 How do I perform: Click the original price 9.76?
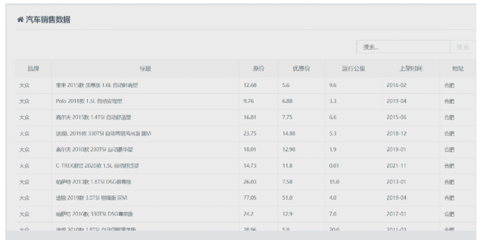[249, 101]
